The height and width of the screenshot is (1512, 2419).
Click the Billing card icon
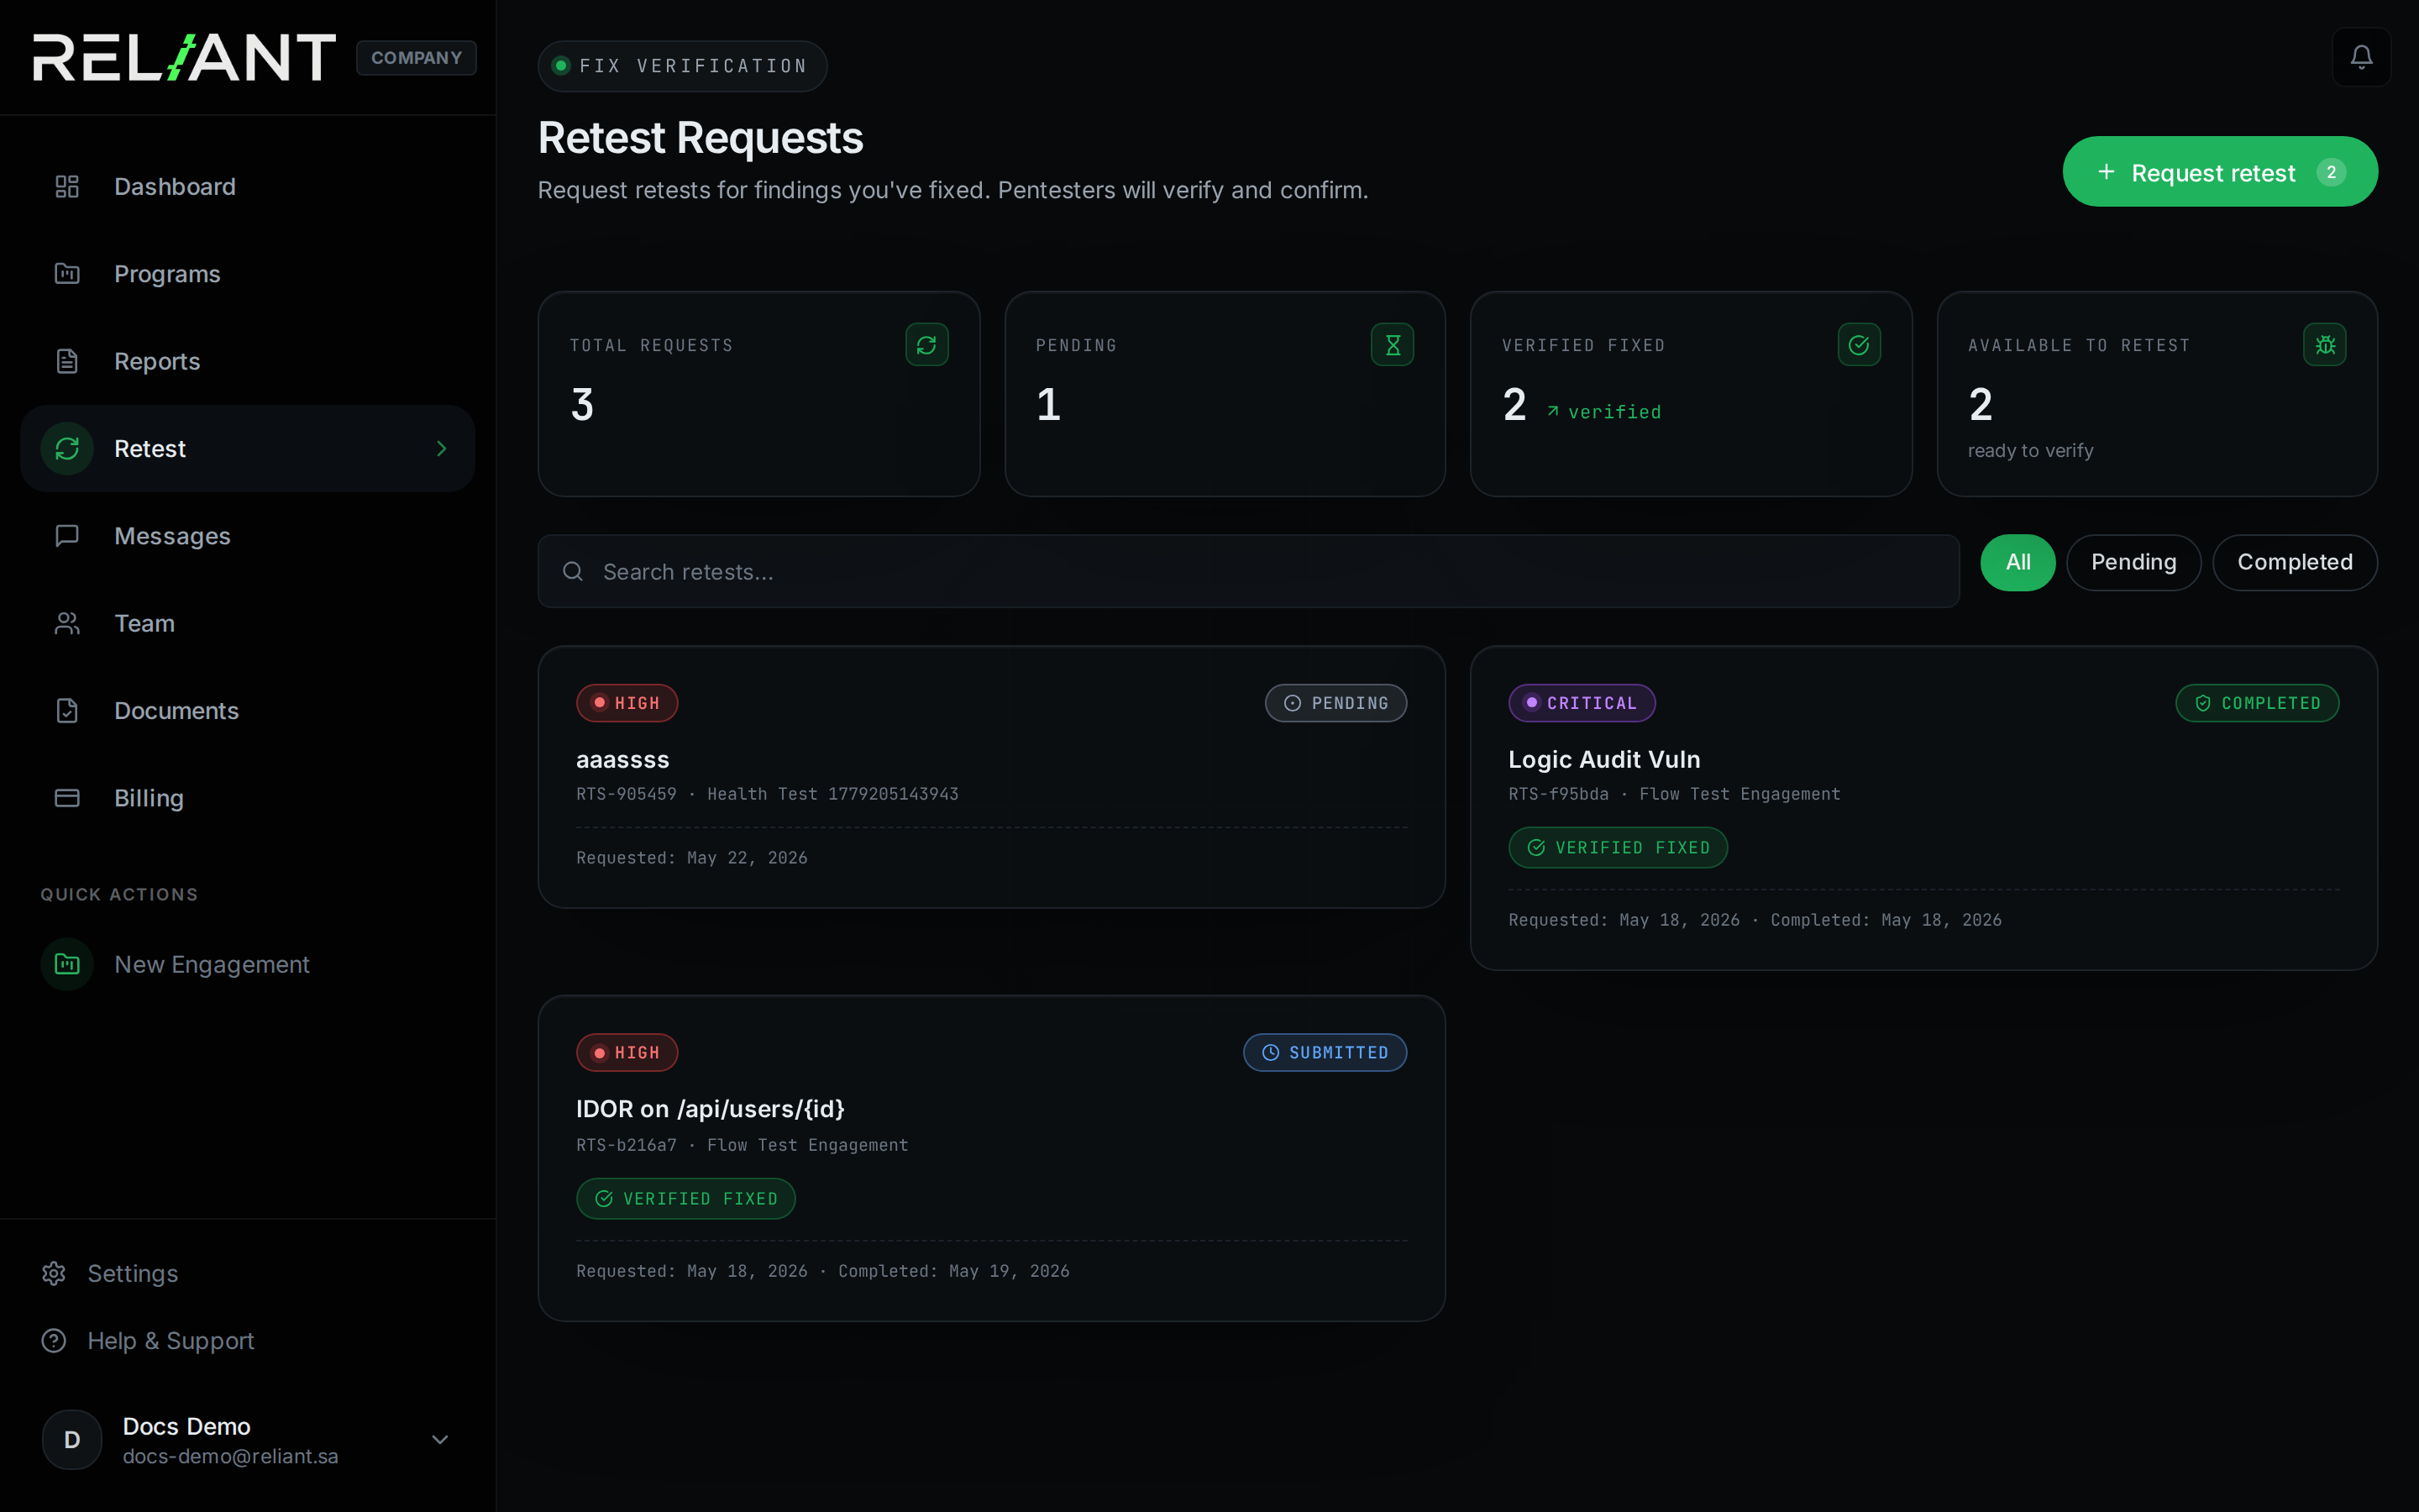coord(67,798)
